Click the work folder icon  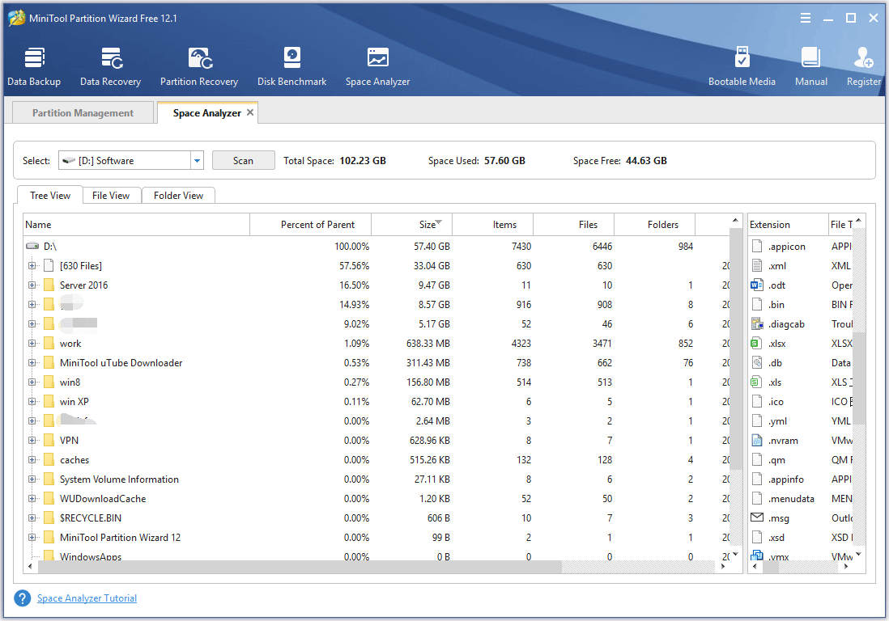click(49, 343)
